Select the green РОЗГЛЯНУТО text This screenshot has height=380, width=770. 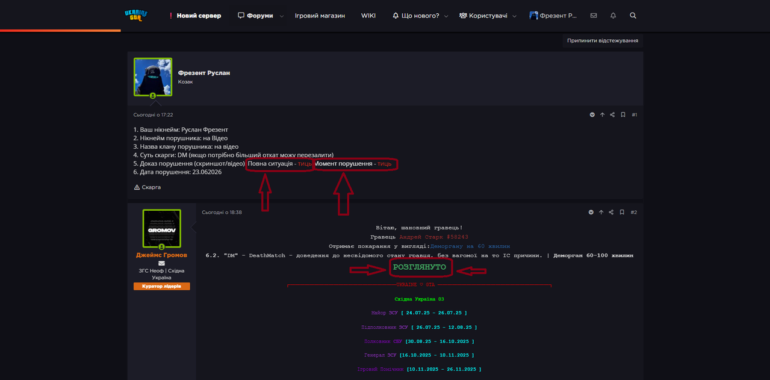(x=420, y=267)
